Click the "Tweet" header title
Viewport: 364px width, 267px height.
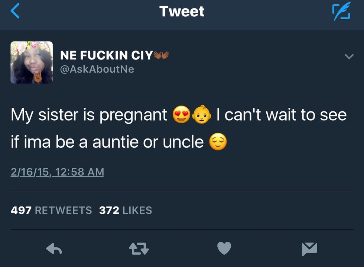tap(182, 11)
